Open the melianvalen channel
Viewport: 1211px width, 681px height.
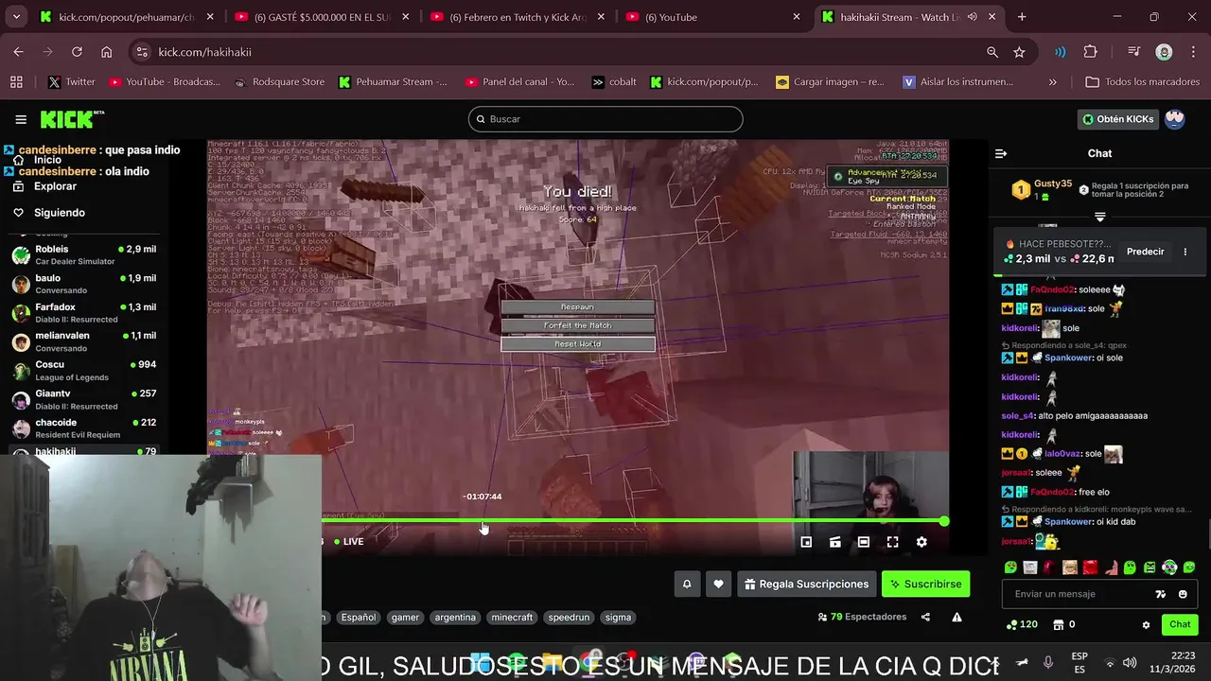[x=83, y=341]
